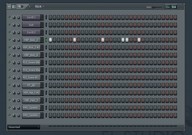The image size is (192, 135).
Task: Click the small square icon beside the undo arrow
Action: (x=22, y=7)
